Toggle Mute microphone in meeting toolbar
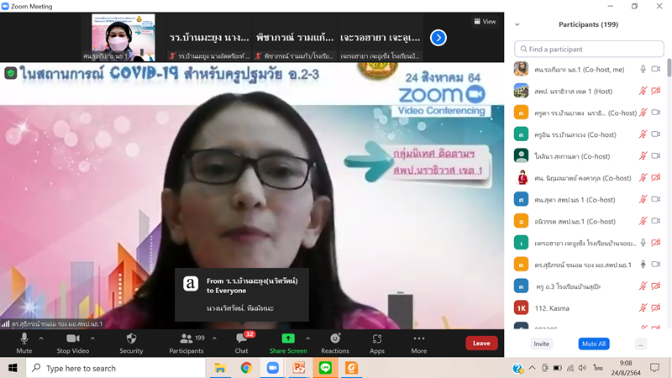The image size is (672, 378). [24, 339]
